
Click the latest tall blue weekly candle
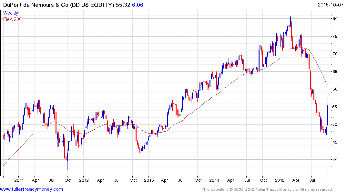click(x=328, y=115)
